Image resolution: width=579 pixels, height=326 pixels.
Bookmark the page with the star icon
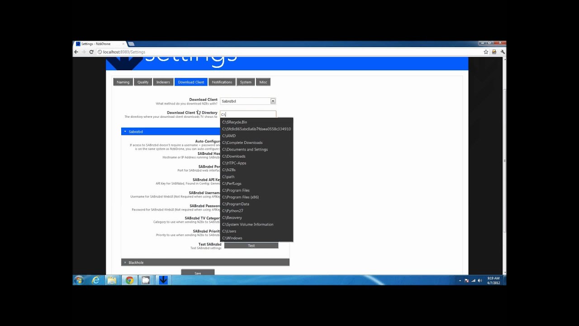(x=486, y=52)
